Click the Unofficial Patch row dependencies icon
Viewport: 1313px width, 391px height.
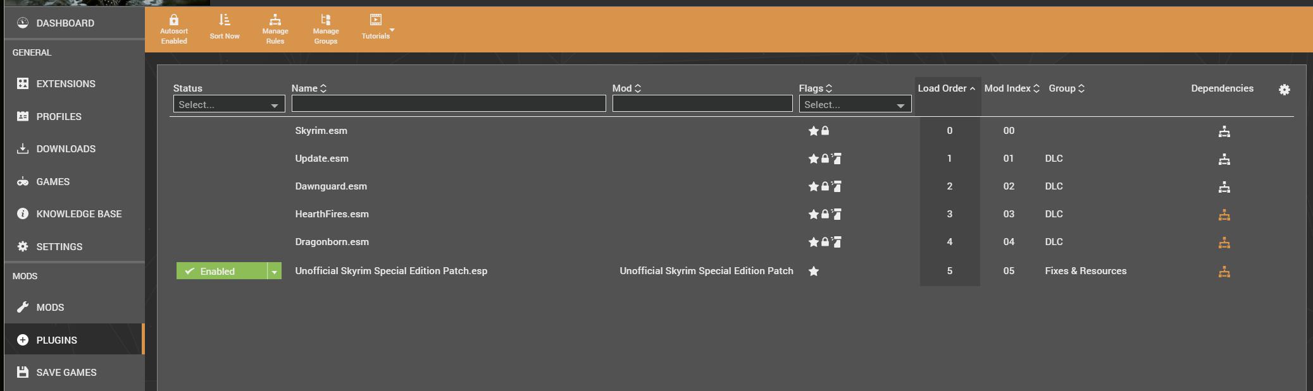coord(1224,272)
